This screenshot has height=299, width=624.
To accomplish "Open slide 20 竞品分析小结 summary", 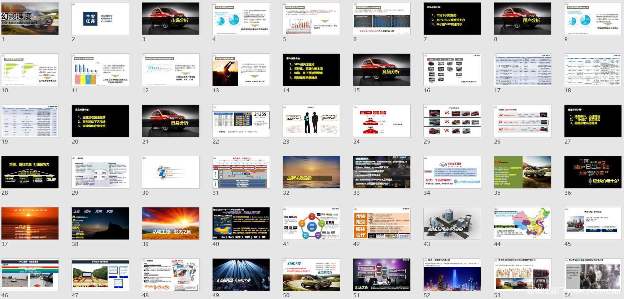I will (100, 121).
